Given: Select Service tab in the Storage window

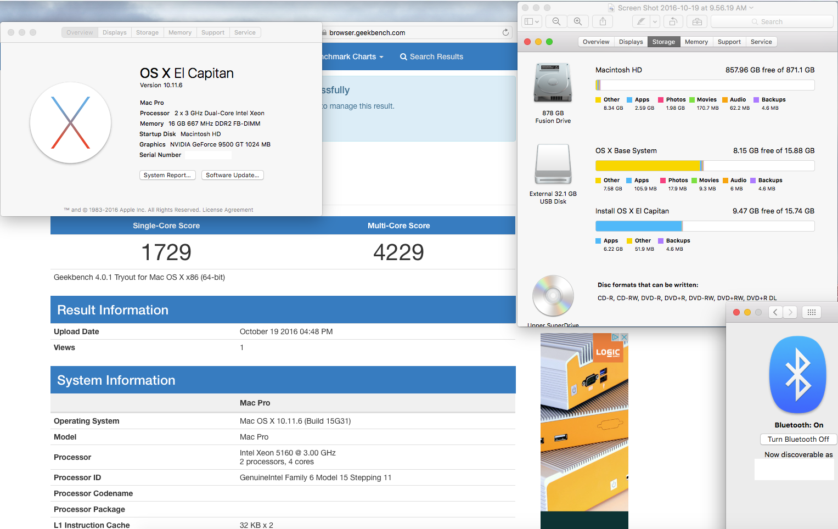Looking at the screenshot, I should (761, 42).
